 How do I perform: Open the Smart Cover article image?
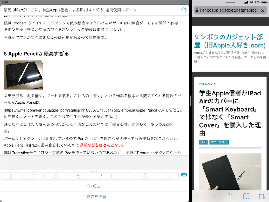(230, 171)
